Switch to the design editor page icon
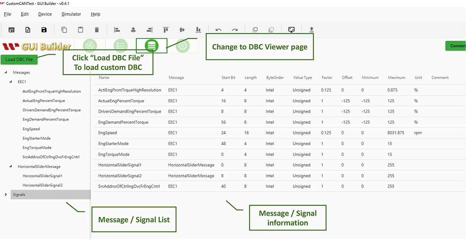The image size is (466, 240). click(x=90, y=46)
